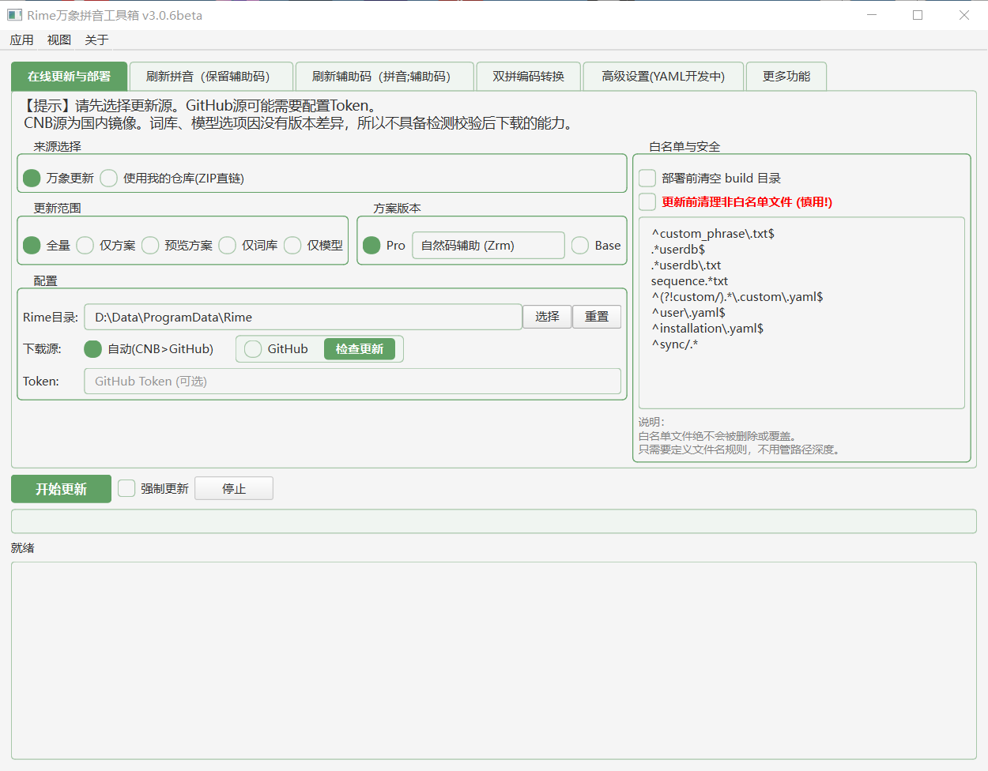Open the 更多功能 tab
The width and height of the screenshot is (988, 771).
click(x=786, y=77)
